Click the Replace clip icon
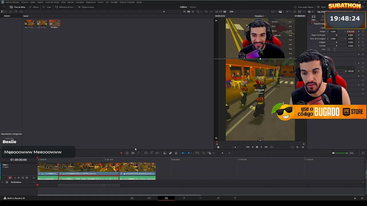 tap(157, 153)
